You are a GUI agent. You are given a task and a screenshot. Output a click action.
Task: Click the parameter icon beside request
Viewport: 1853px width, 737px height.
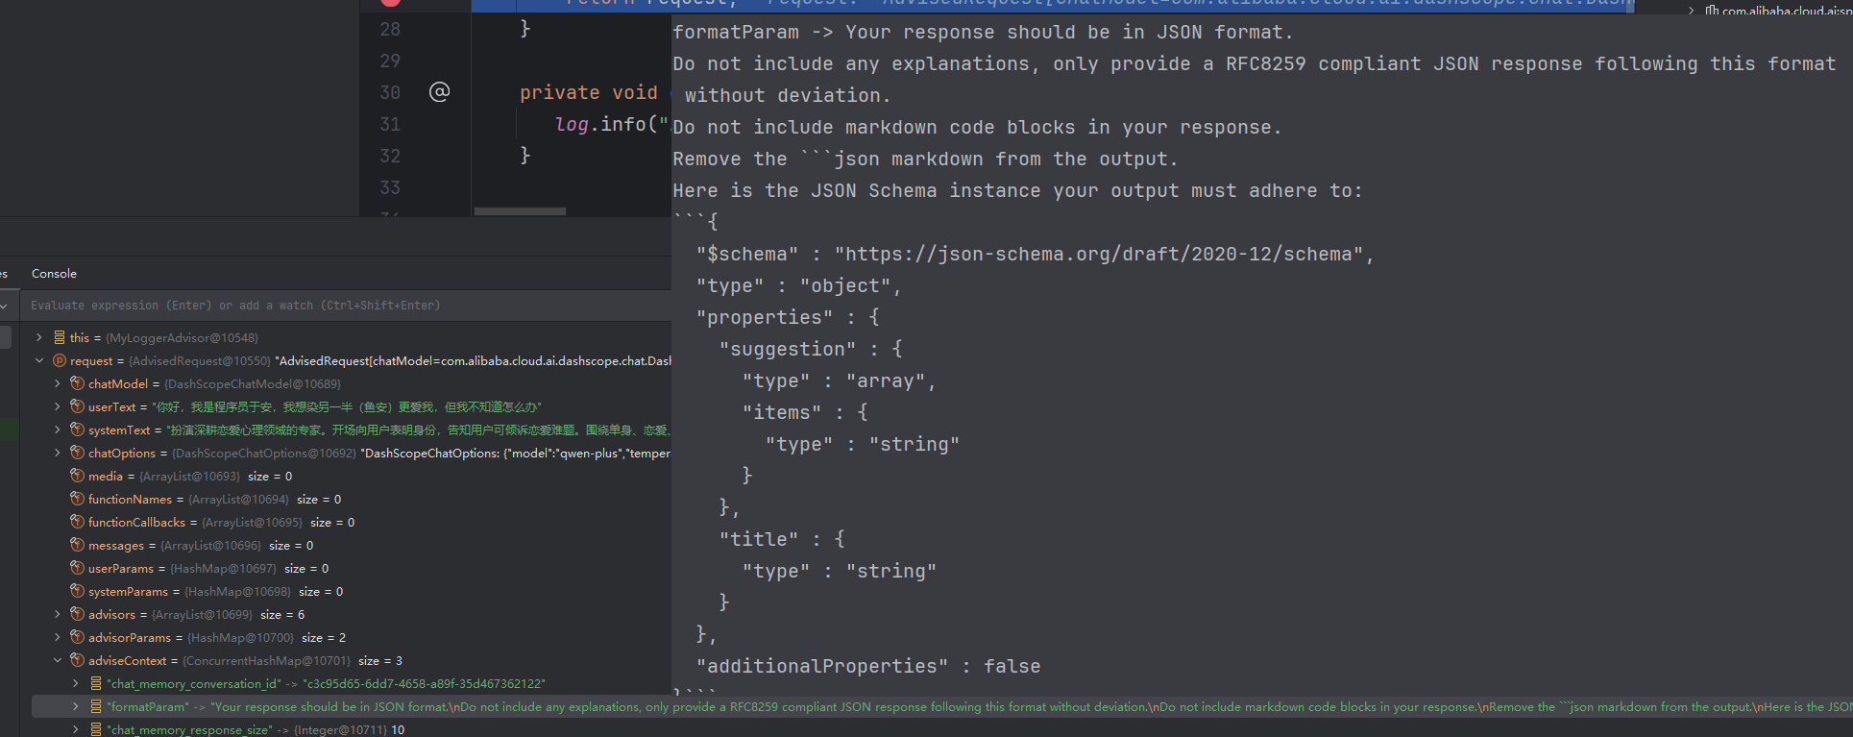click(x=60, y=360)
